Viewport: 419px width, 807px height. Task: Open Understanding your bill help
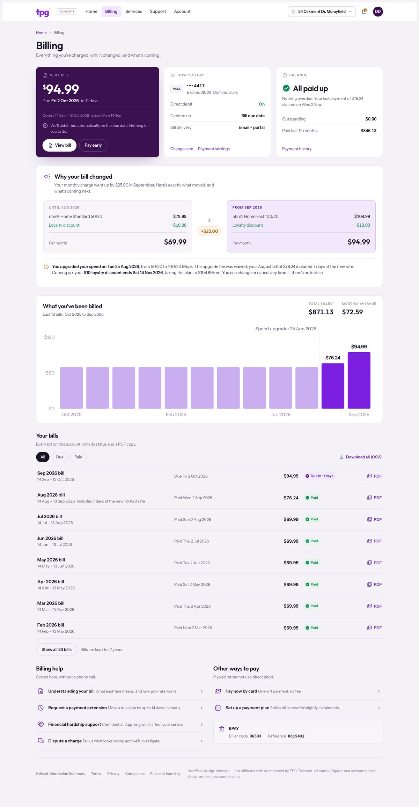[x=121, y=691]
